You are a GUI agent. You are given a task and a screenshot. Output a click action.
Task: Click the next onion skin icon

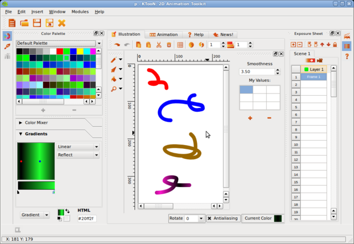[201, 45]
